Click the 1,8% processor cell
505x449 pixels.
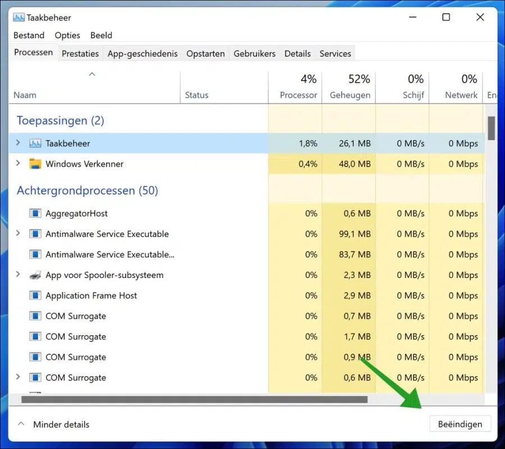[295, 143]
